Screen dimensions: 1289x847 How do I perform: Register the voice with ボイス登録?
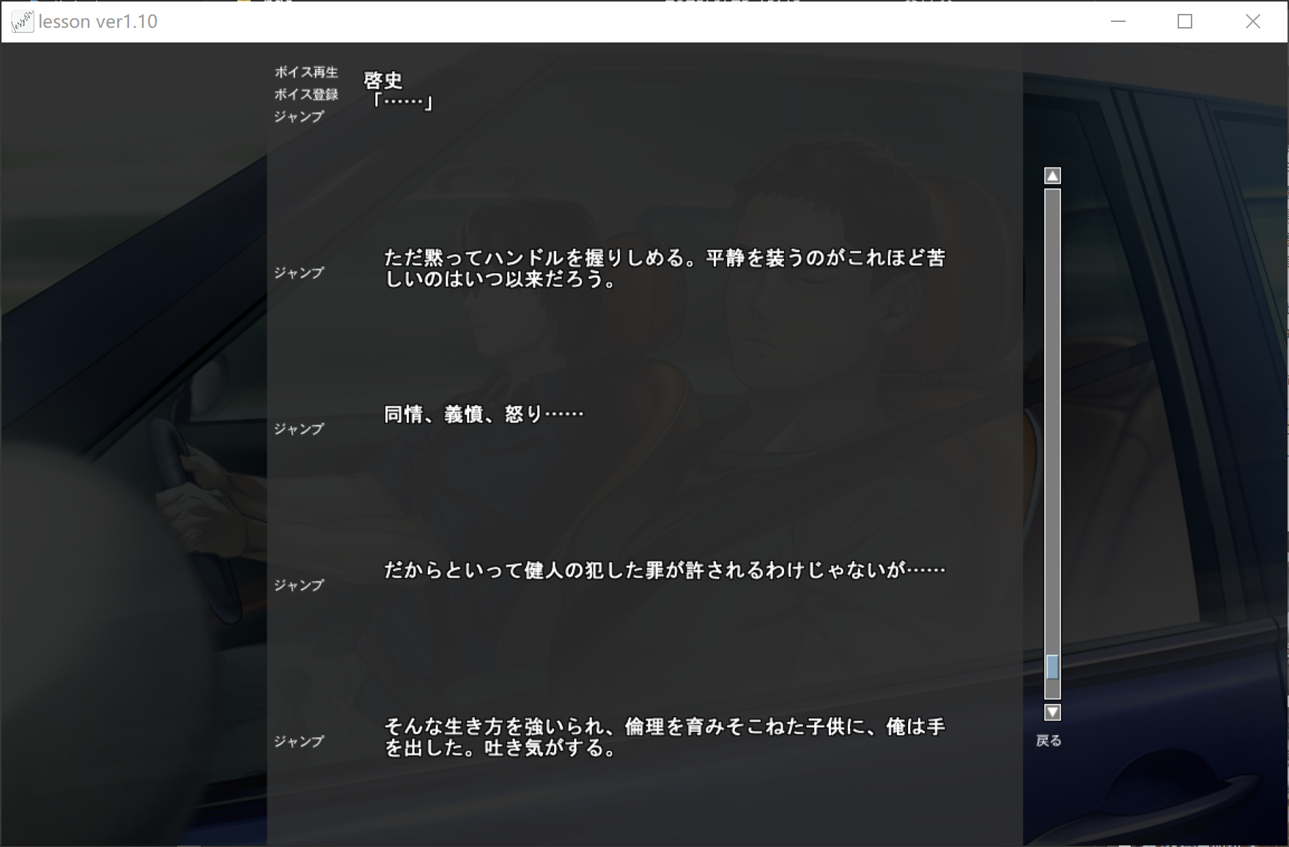(306, 94)
